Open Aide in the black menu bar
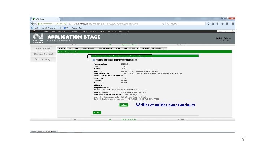 click(x=127, y=31)
